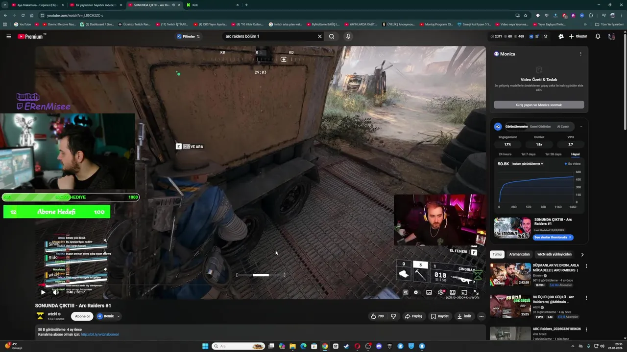This screenshot has width=627, height=352.
Task: Enter fullscreen on the video player
Action: click(x=476, y=292)
